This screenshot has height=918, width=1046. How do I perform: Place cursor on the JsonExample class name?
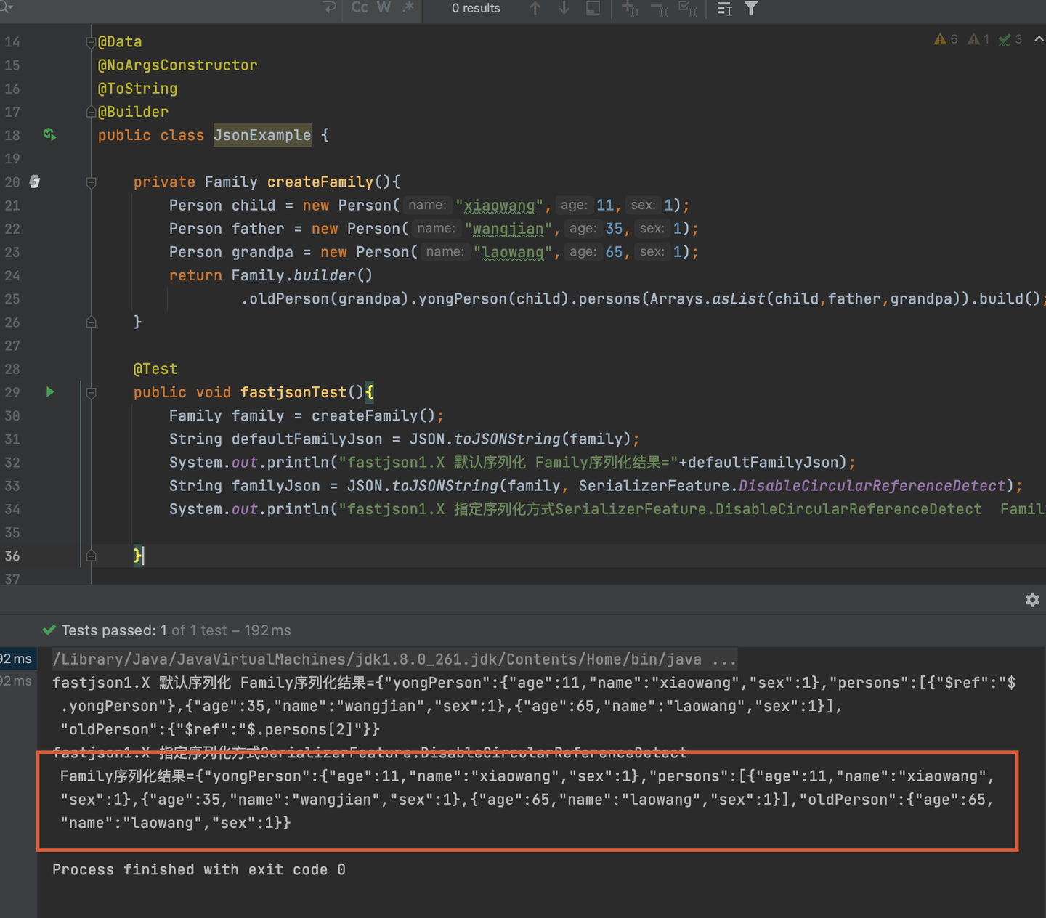pyautogui.click(x=261, y=135)
